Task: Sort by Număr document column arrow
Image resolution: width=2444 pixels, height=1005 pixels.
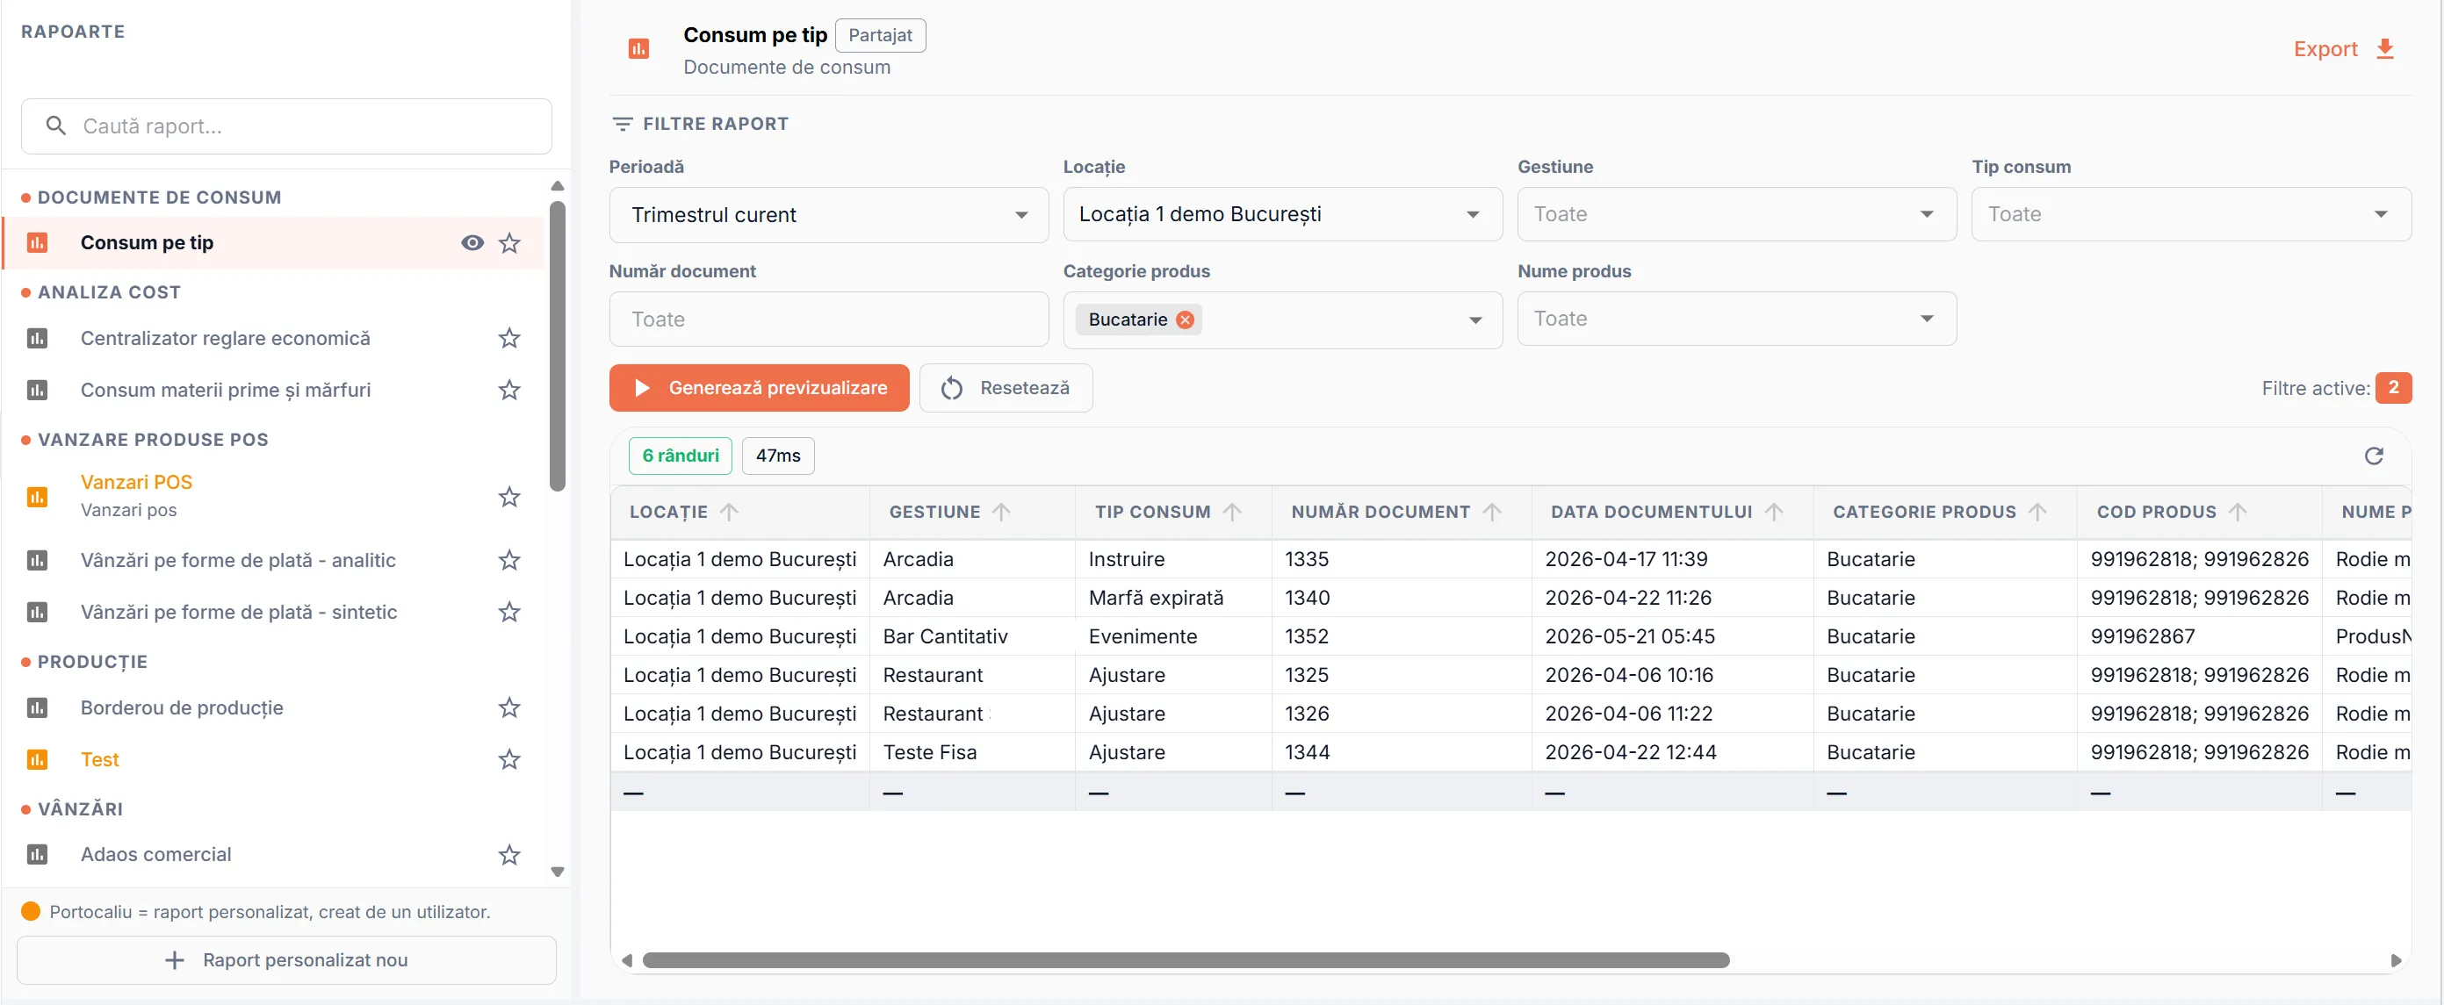Action: 1491,512
